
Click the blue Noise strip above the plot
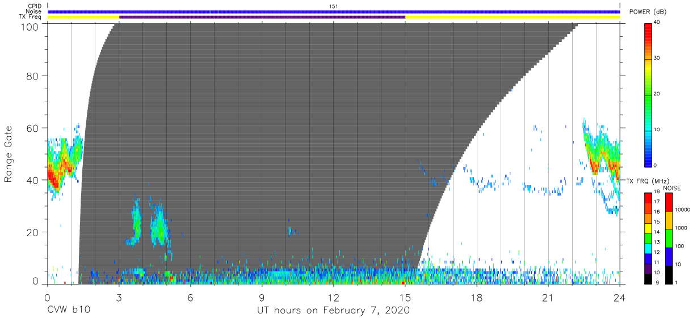coord(334,11)
